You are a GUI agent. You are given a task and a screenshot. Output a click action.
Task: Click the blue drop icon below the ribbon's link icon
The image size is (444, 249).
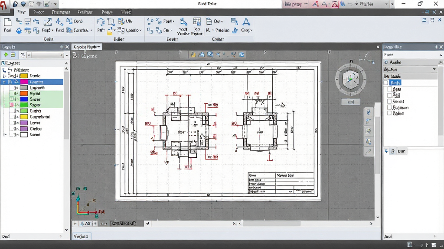point(19,31)
